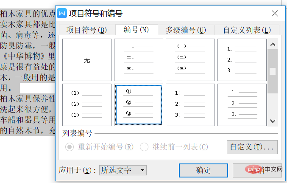This screenshot has height=183, width=287.
Task: Click the WPS logo icon in title bar
Action: [62, 12]
